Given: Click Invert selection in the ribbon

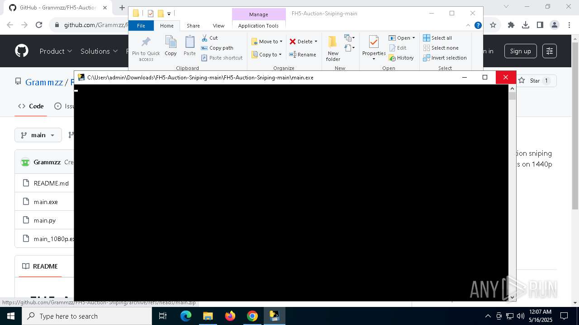Looking at the screenshot, I should click(445, 58).
